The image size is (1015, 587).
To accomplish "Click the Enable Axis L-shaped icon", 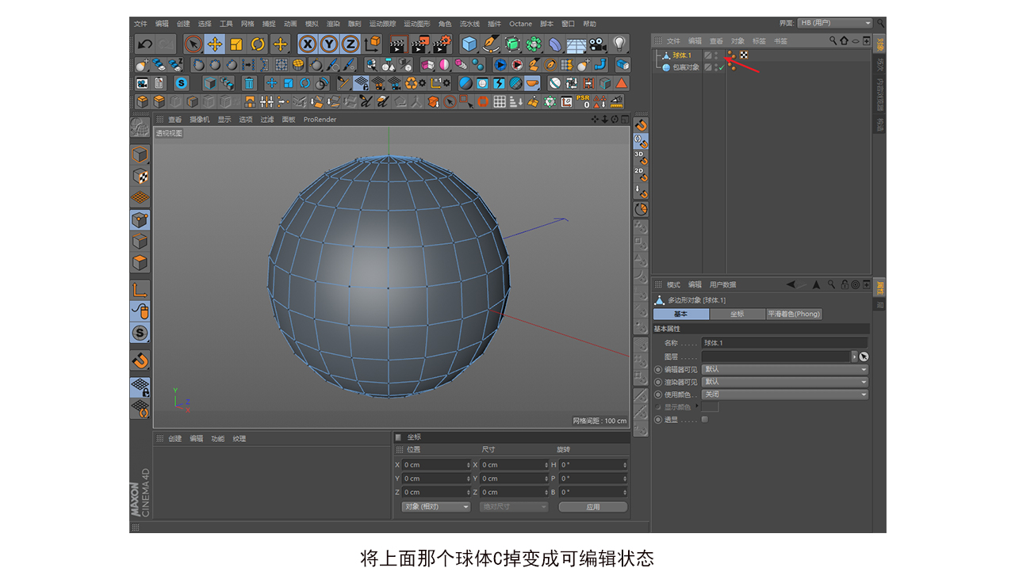I will pyautogui.click(x=140, y=290).
